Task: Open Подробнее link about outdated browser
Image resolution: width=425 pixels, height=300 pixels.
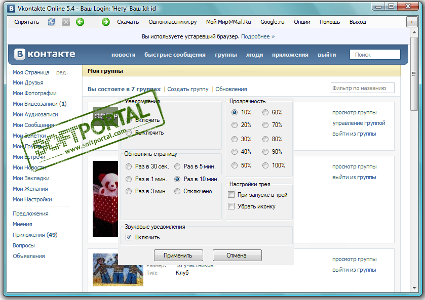Action: pyautogui.click(x=258, y=36)
